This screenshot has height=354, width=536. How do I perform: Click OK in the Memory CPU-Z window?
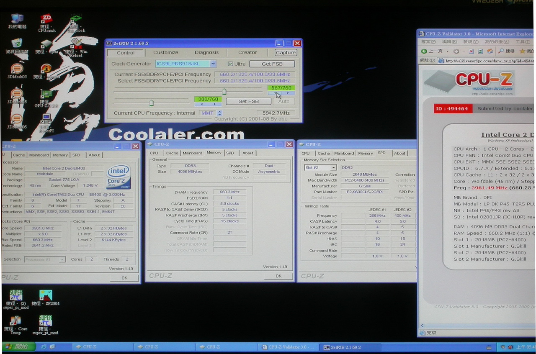tap(278, 276)
